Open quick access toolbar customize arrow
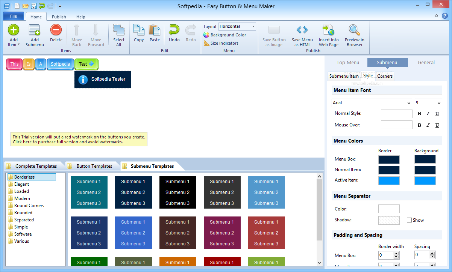 tap(60, 6)
